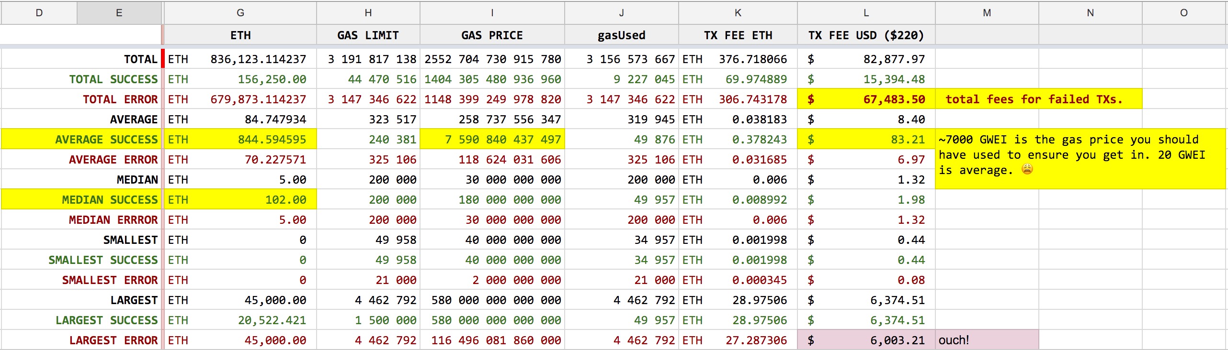Click column N header
Screen dimensions: 1228x350
click(x=1090, y=13)
